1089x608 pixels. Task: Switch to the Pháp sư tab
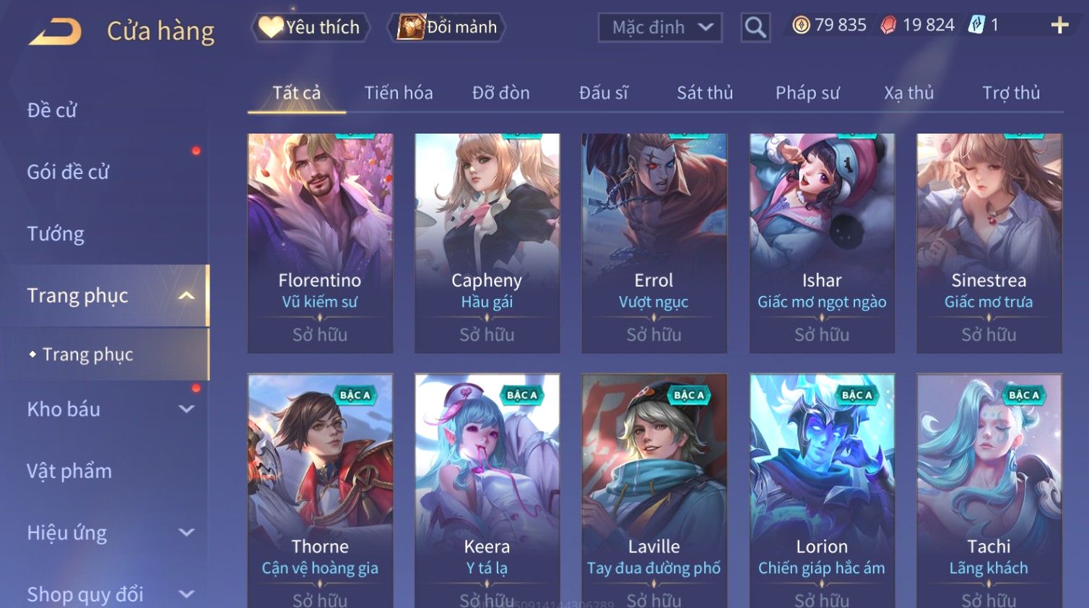click(807, 93)
